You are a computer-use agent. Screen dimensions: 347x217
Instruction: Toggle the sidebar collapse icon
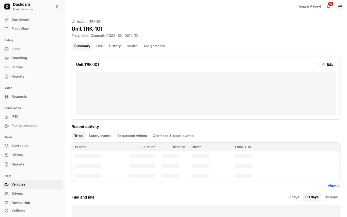click(x=58, y=7)
